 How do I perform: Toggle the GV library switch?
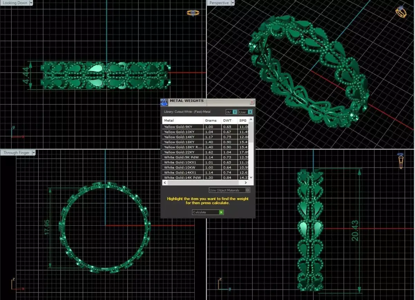(x=232, y=112)
